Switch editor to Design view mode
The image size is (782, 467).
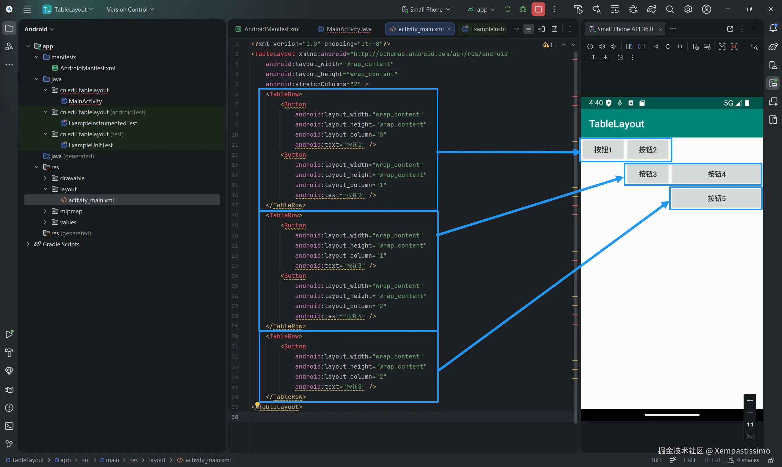[x=554, y=29]
